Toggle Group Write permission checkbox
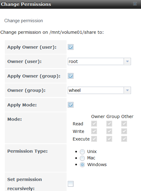The width and height of the screenshot is (141, 191). click(109, 131)
